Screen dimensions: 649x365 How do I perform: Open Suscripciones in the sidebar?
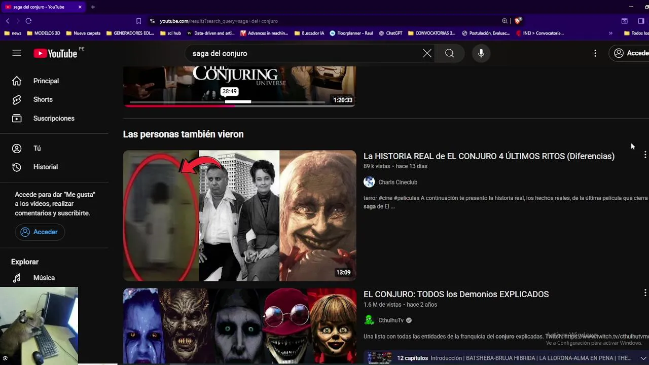54,118
